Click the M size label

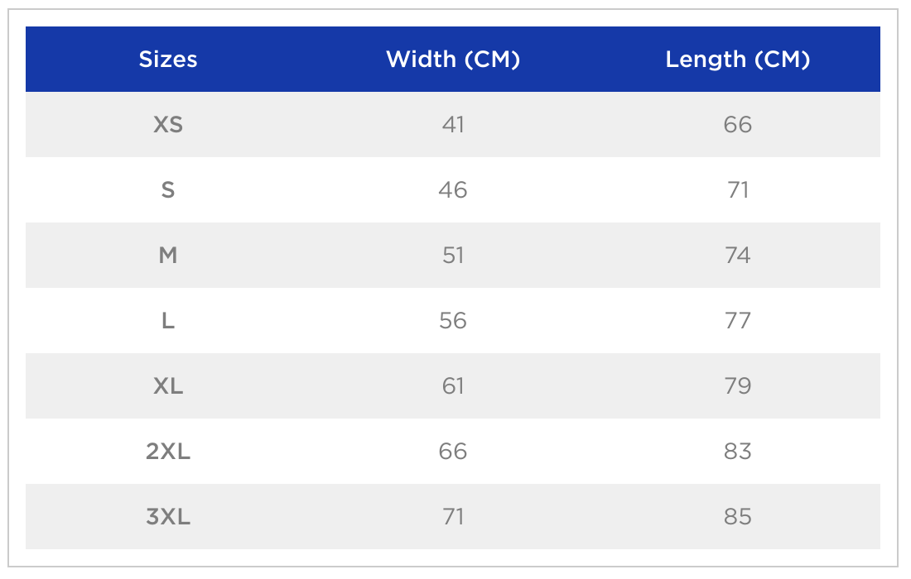pyautogui.click(x=168, y=256)
